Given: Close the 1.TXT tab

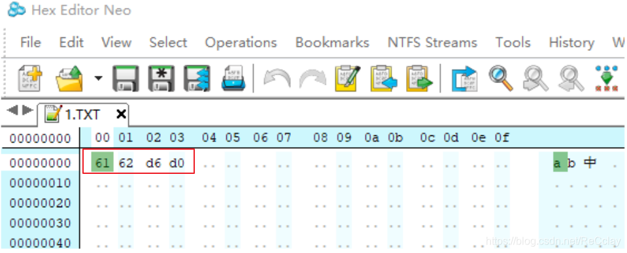Looking at the screenshot, I should click(x=121, y=114).
